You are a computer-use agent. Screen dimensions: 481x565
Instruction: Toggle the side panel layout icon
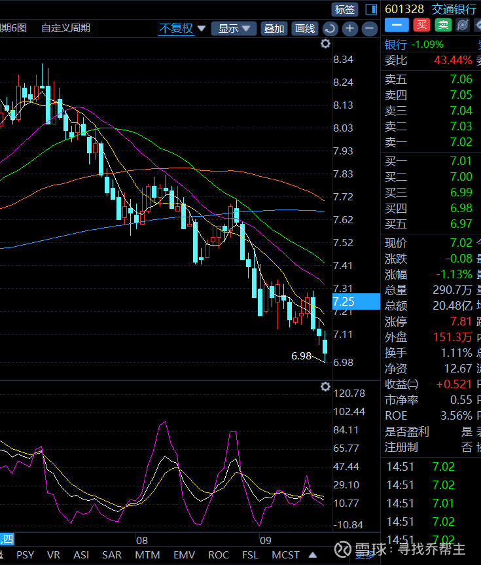point(371,9)
